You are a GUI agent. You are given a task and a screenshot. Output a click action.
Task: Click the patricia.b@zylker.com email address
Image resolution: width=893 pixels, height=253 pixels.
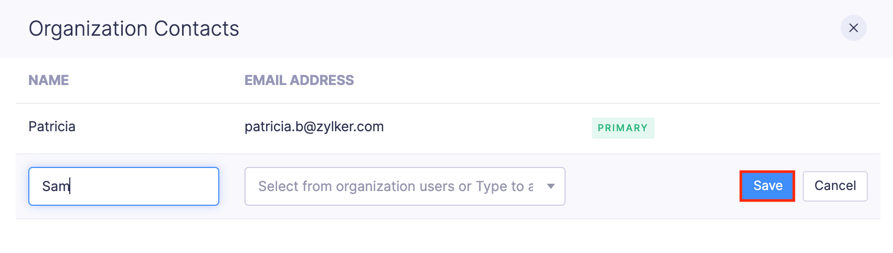[314, 126]
